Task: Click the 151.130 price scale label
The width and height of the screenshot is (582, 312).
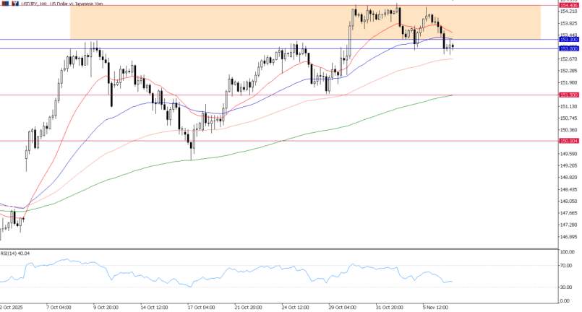Action: pos(569,106)
